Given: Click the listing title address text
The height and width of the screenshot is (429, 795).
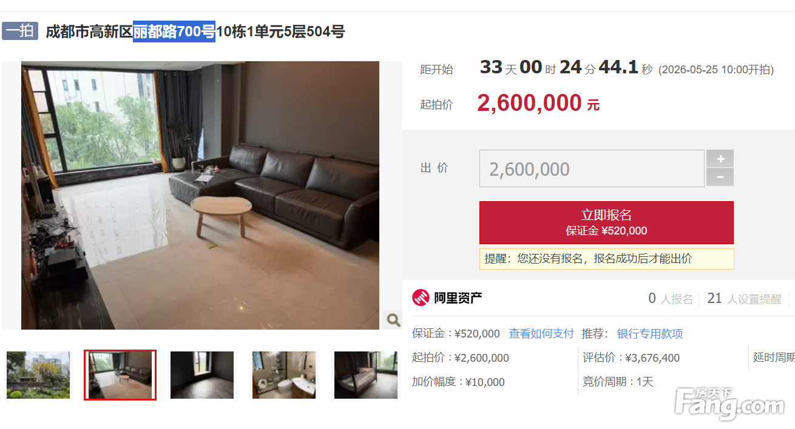Looking at the screenshot, I should tap(195, 32).
